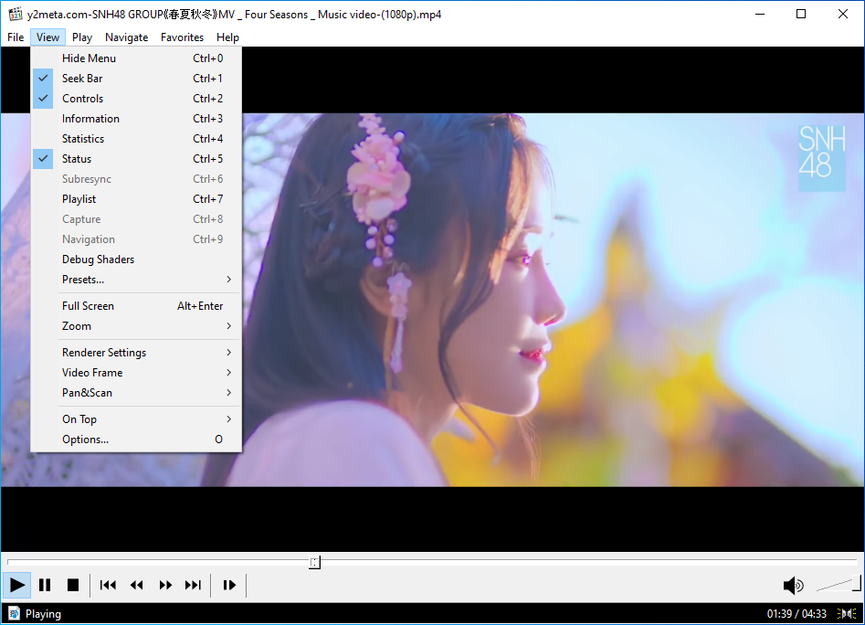Screen dimensions: 865x625
Task: Skip to previous track icon
Action: pos(108,585)
